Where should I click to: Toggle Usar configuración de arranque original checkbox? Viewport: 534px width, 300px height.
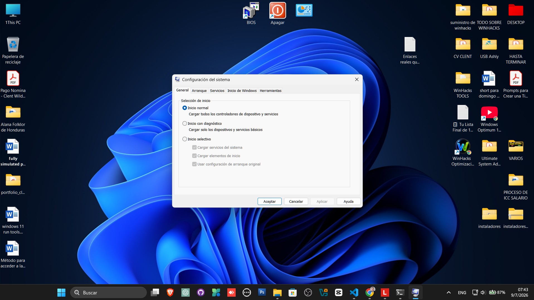[194, 164]
